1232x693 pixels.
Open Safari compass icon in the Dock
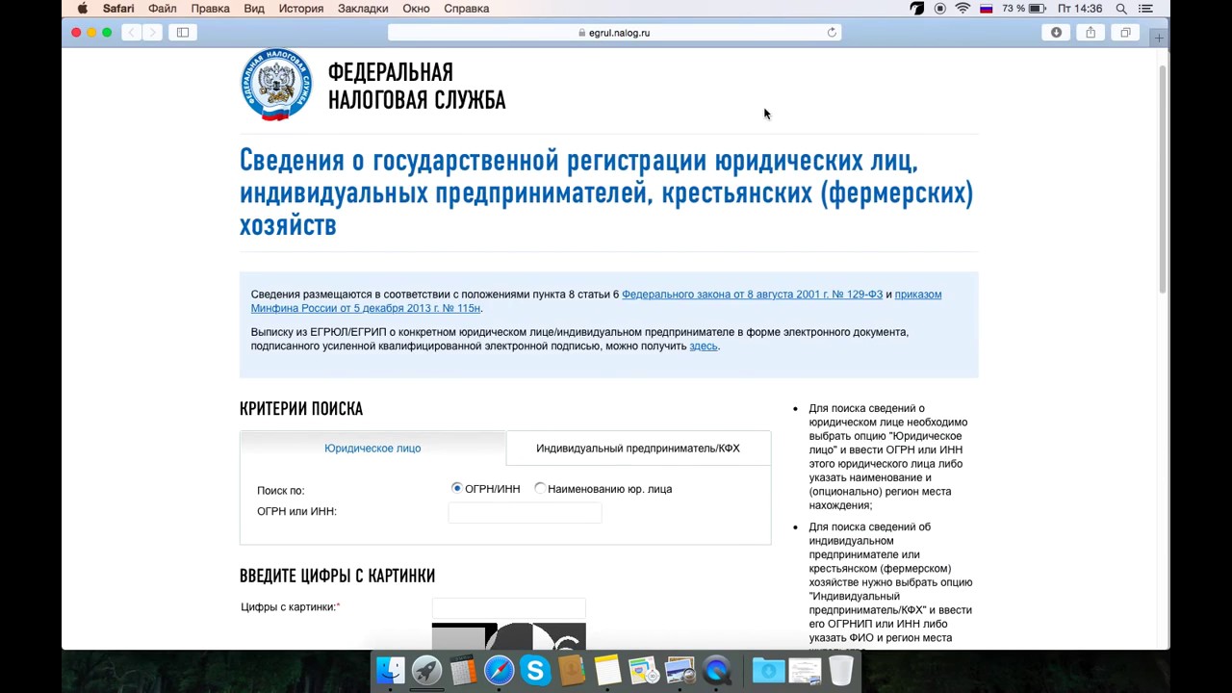click(x=499, y=671)
